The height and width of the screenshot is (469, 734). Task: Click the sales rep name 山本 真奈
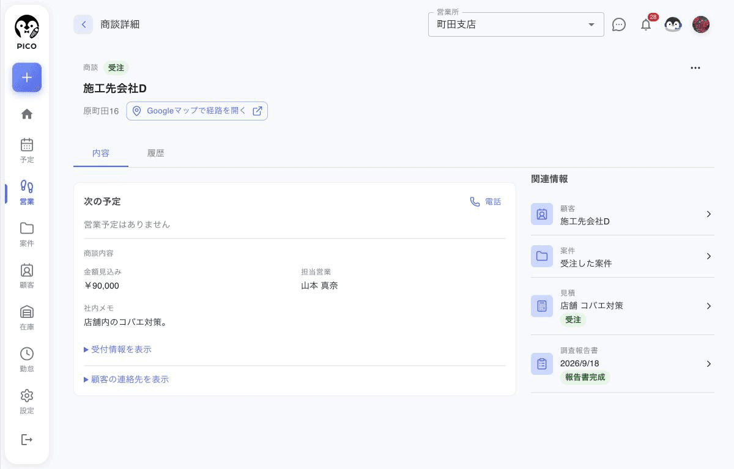tap(319, 286)
